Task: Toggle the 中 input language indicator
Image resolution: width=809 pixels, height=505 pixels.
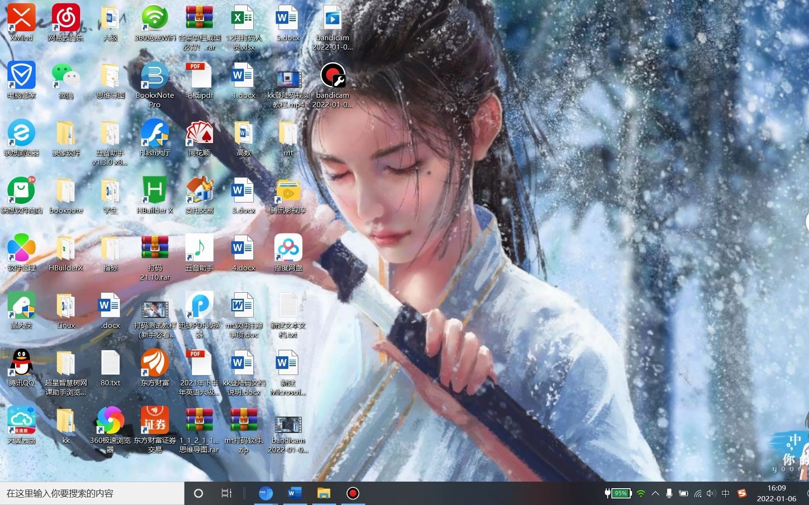Action: click(726, 493)
